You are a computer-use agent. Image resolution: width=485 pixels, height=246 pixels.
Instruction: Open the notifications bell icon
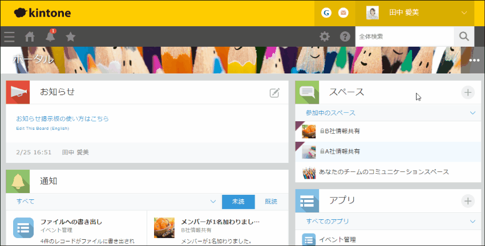[x=50, y=37]
